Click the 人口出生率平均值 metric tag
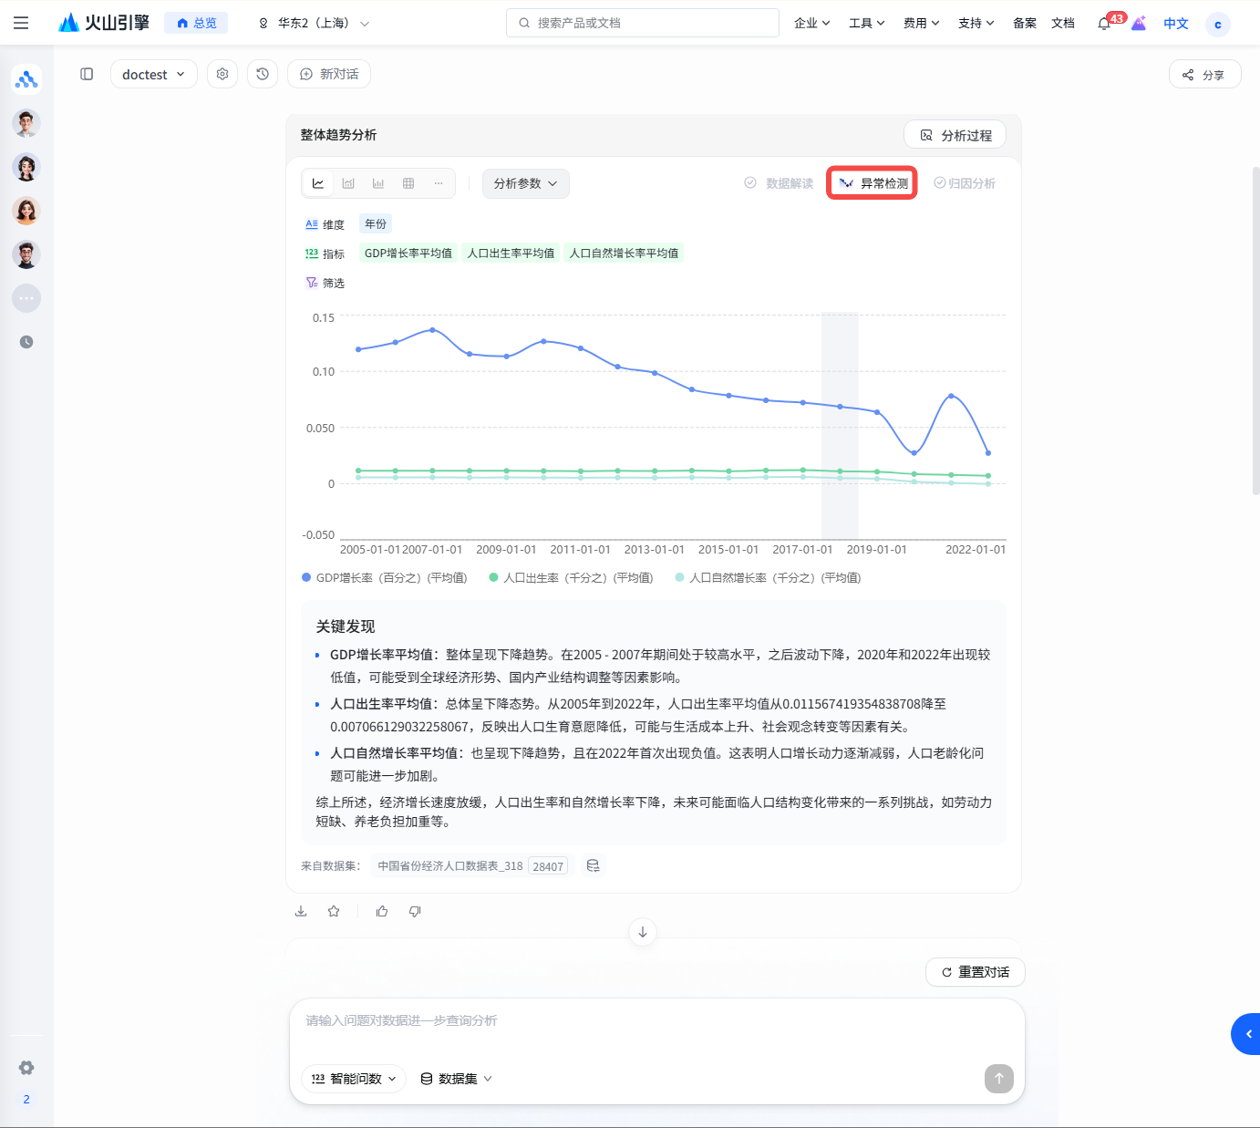This screenshot has height=1128, width=1260. pyautogui.click(x=511, y=254)
